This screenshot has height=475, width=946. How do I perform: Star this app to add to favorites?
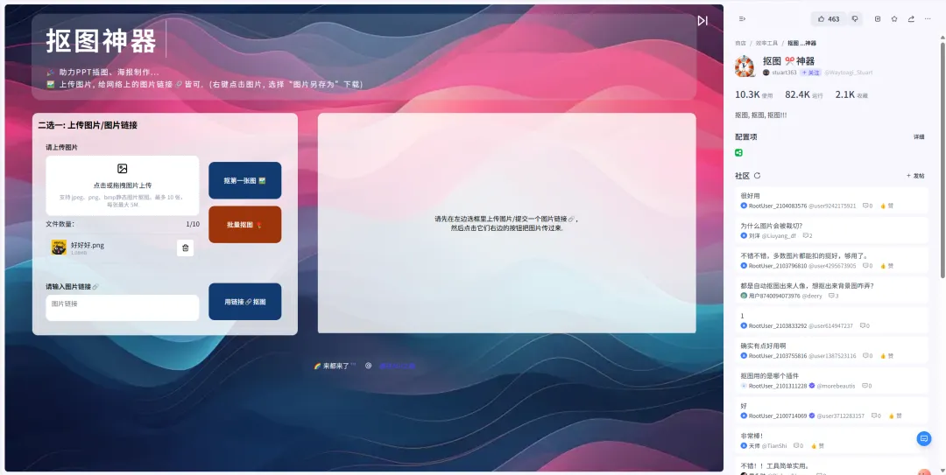click(x=894, y=18)
